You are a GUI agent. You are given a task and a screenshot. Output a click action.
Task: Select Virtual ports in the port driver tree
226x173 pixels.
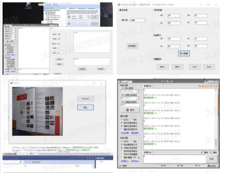coord(51,14)
